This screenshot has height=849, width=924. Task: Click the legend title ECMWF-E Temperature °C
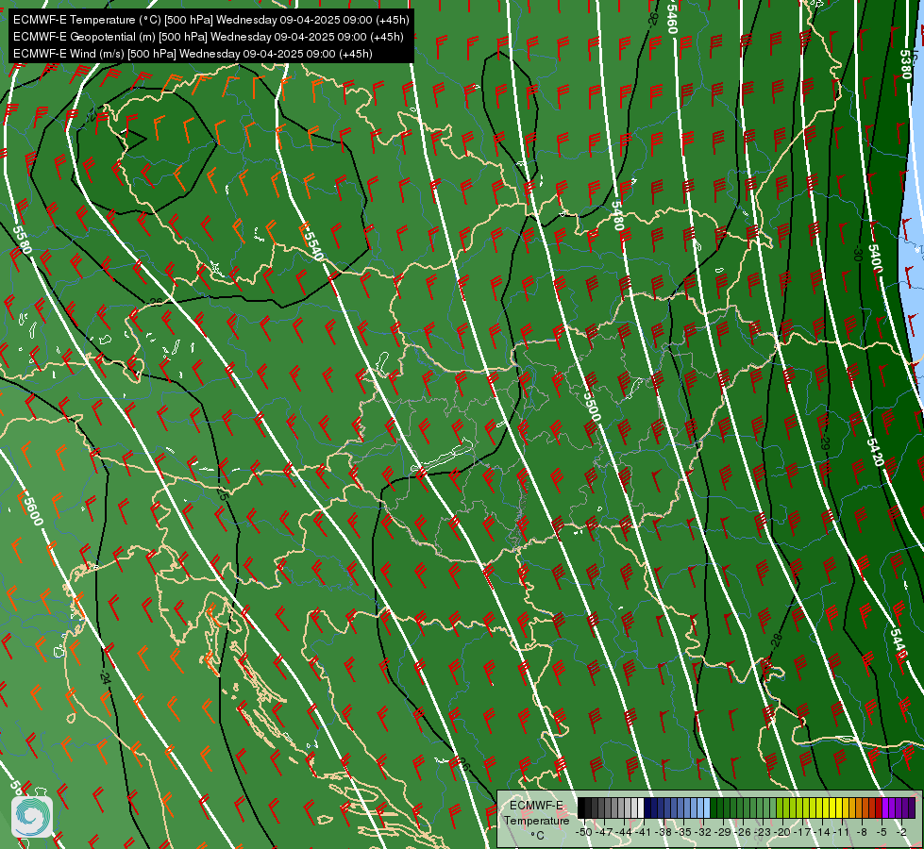[x=536, y=820]
